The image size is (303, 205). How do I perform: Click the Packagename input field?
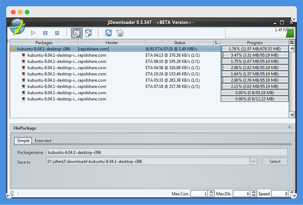(x=167, y=152)
